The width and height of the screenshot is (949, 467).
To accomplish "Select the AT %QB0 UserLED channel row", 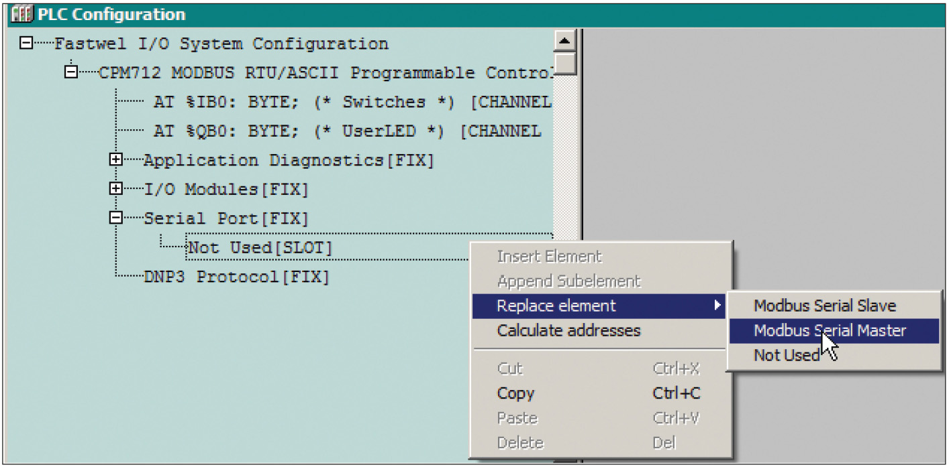I will (347, 131).
